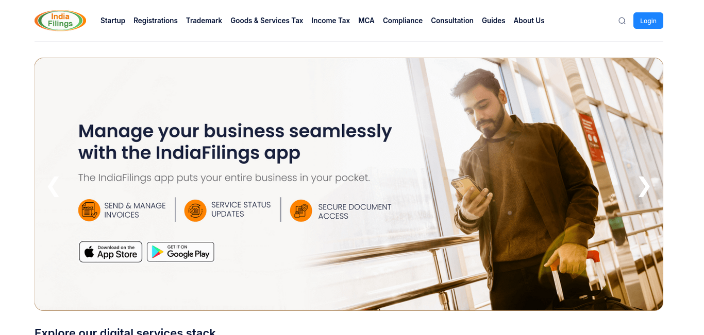This screenshot has height=335, width=704.
Task: Select the MCA menu item
Action: click(366, 21)
